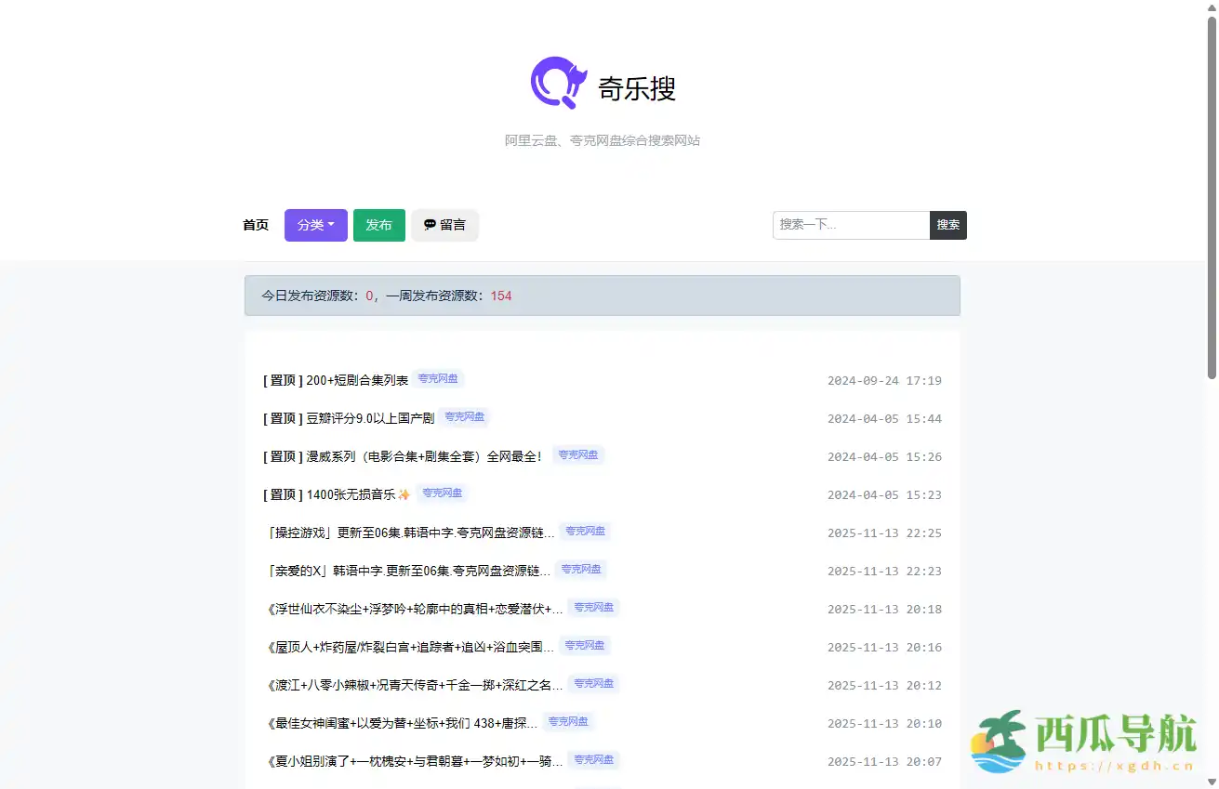Screen dimensions: 1219x789
Task: Click the green 发布 publish button
Action: (379, 225)
